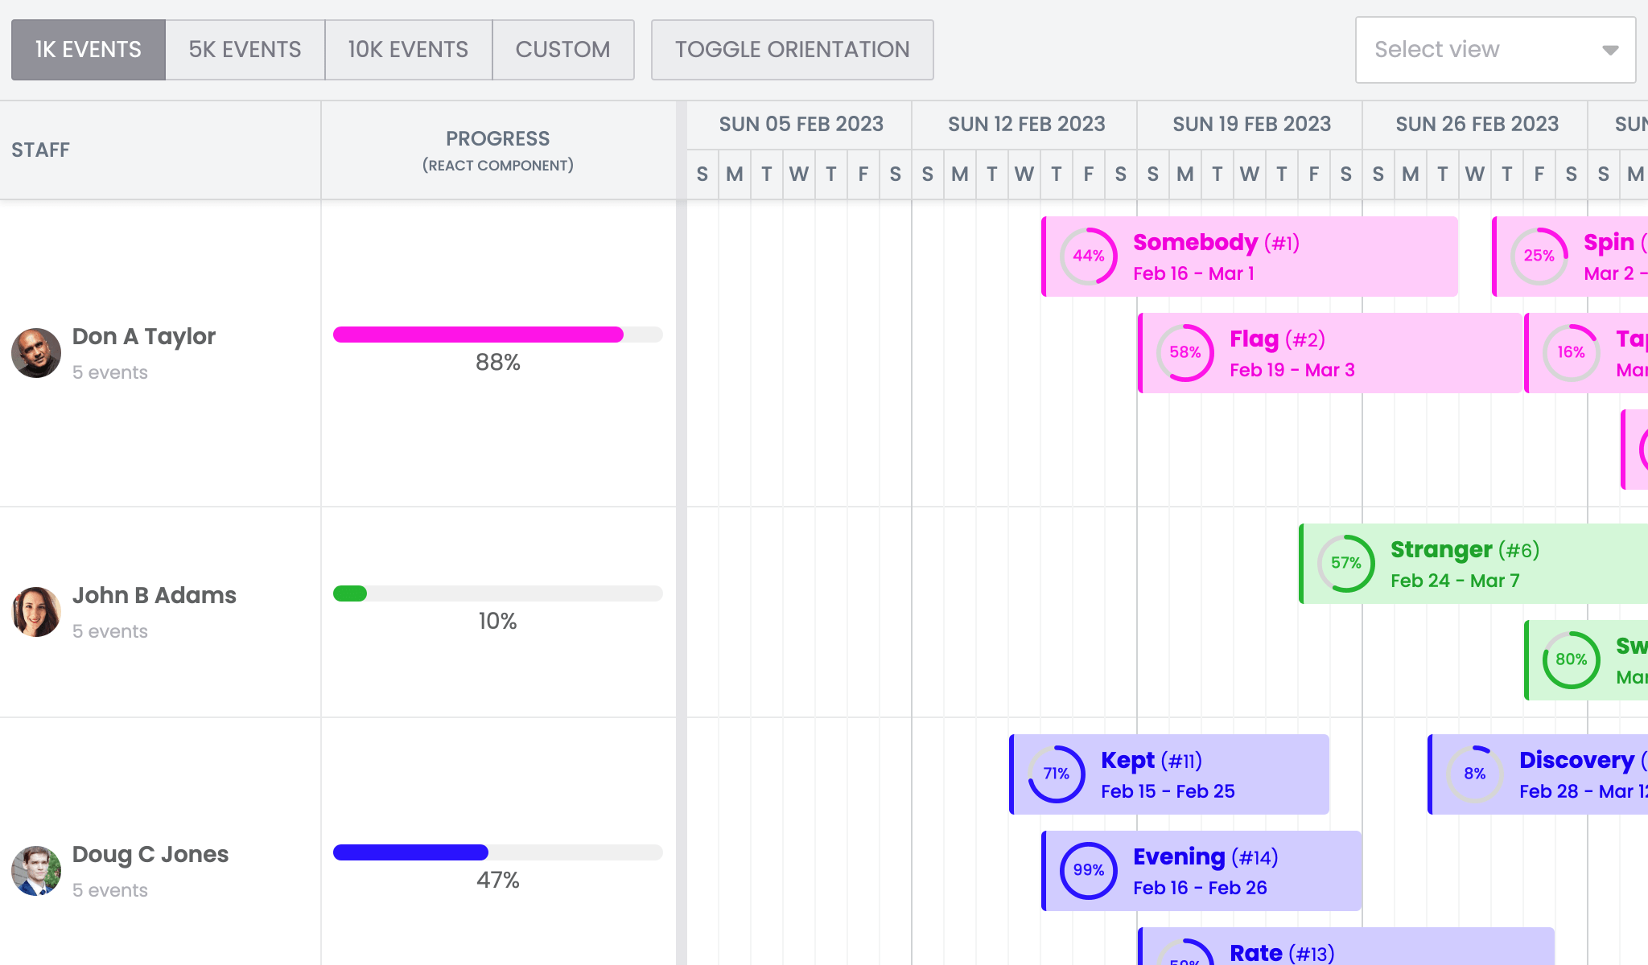This screenshot has height=965, width=1648.
Task: Click John B Adams' 10% progress bar
Action: tap(498, 593)
